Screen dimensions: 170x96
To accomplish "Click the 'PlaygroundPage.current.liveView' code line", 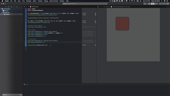I will point(43,18).
